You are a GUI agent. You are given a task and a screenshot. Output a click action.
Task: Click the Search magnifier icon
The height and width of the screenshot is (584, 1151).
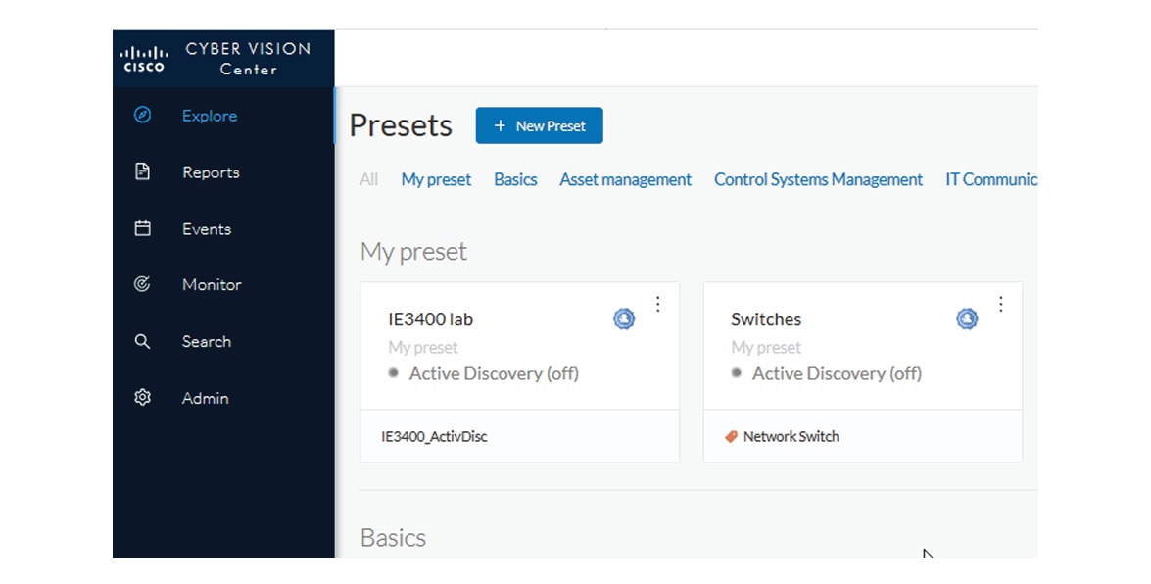point(142,342)
